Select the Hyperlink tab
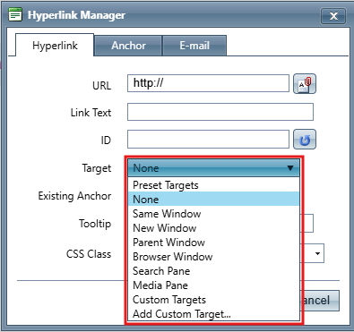354x332 pixels. click(55, 46)
